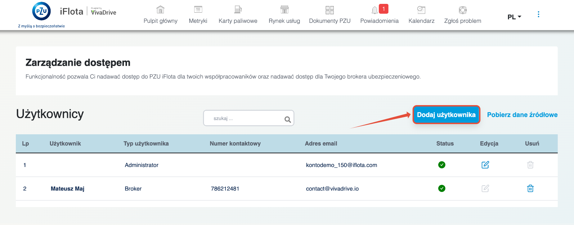Click green status check for Mateusz Maj
574x225 pixels.
(442, 188)
